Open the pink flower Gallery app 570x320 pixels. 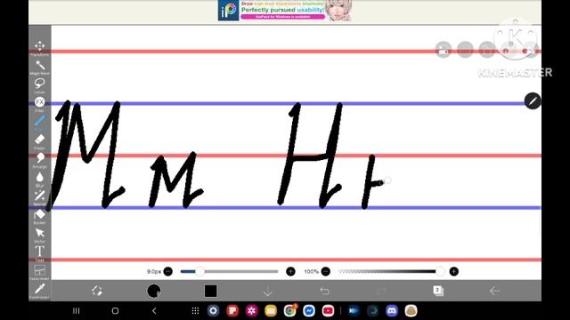click(251, 311)
